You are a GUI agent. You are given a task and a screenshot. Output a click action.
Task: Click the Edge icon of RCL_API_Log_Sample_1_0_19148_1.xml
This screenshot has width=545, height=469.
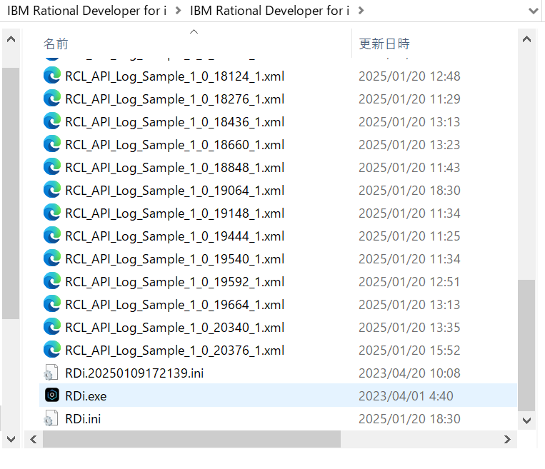point(52,213)
